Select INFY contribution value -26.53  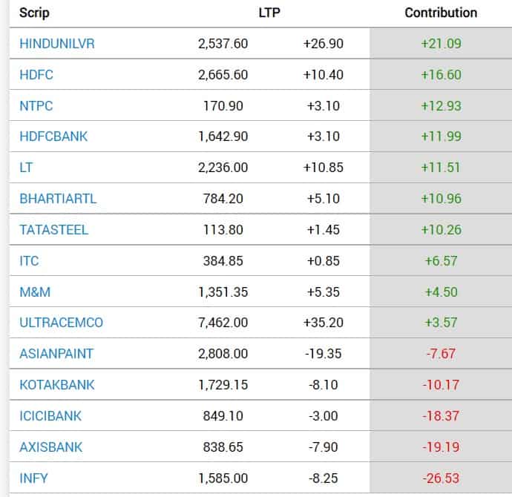click(x=441, y=478)
